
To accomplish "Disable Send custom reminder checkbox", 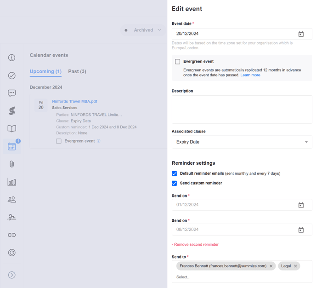I will pos(175,183).
